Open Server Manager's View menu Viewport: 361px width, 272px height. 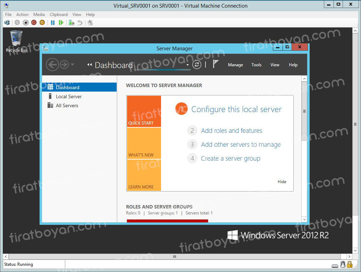pyautogui.click(x=275, y=65)
